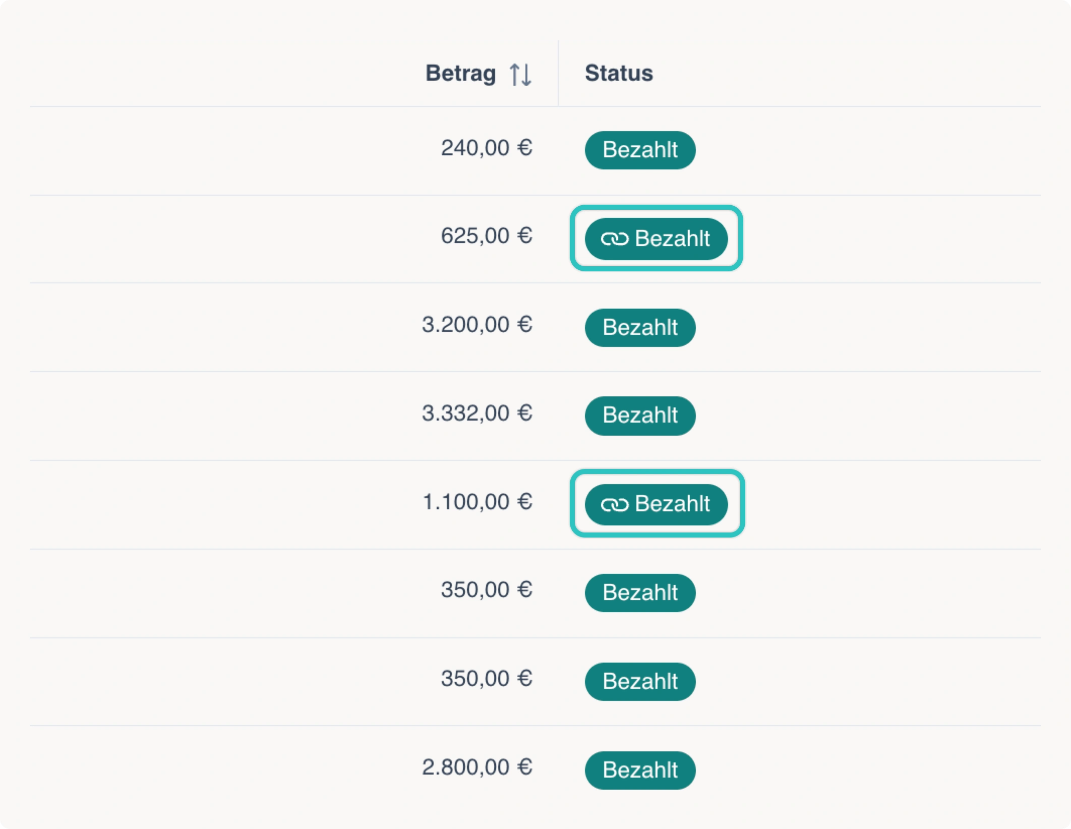This screenshot has height=829, width=1071.
Task: Select the 240,00 € amount cell
Action: [x=486, y=148]
